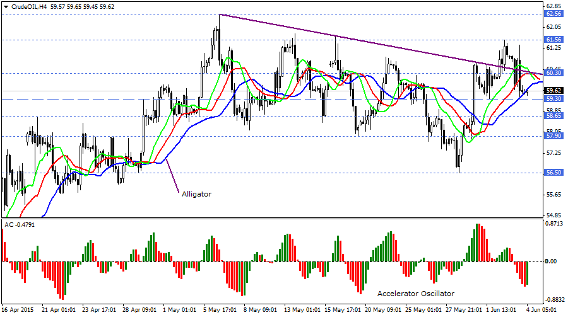Select the Accelerator Oscillator text label
This screenshot has width=568, height=315.
[415, 294]
